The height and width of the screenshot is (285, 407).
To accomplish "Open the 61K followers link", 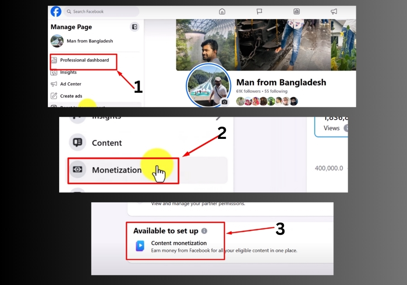I will pos(248,91).
